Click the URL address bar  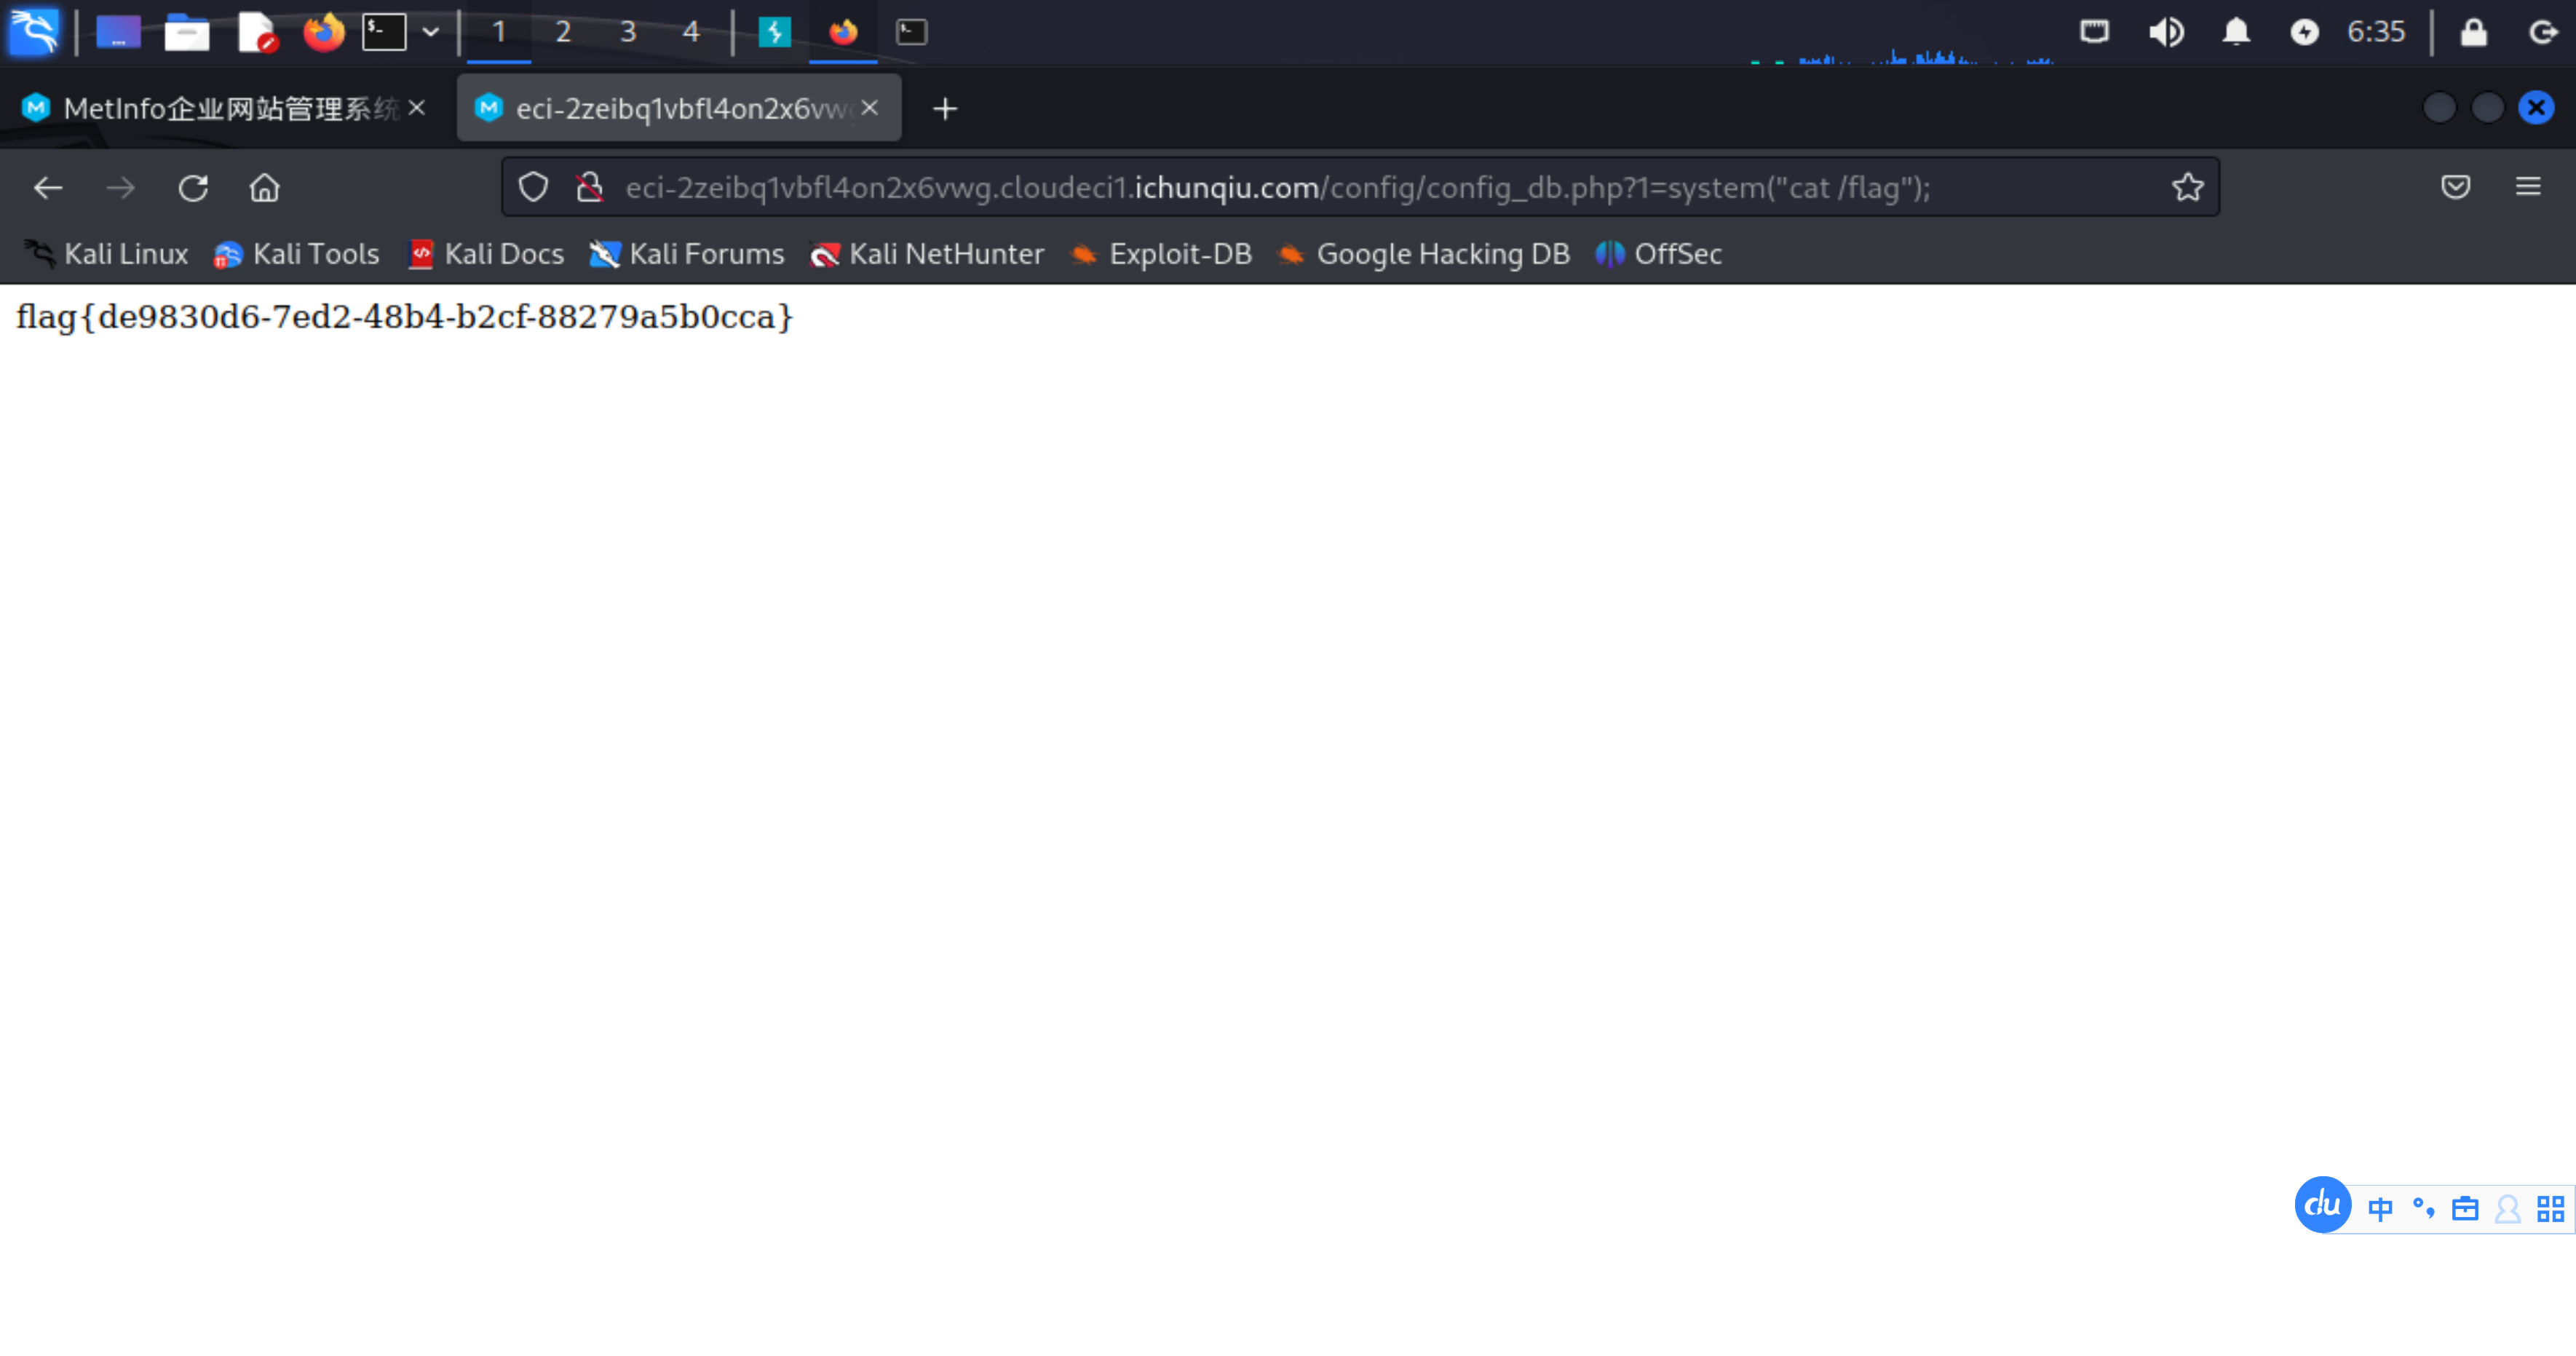(x=1360, y=187)
